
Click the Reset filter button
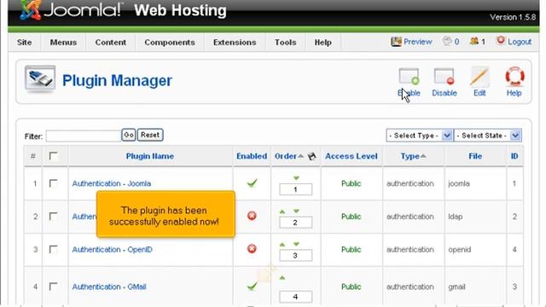pos(150,135)
